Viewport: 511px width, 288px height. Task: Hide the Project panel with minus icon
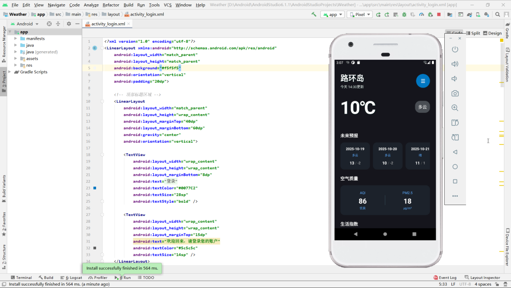click(x=77, y=24)
